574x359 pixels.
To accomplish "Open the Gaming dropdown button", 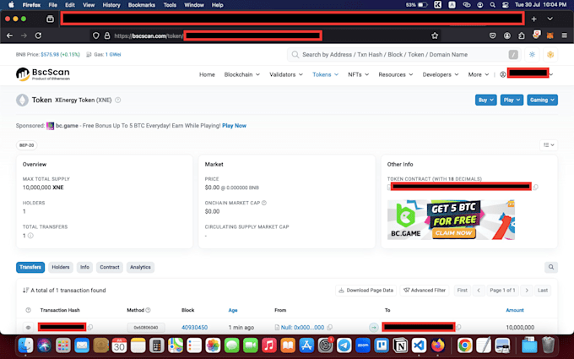I will click(542, 100).
